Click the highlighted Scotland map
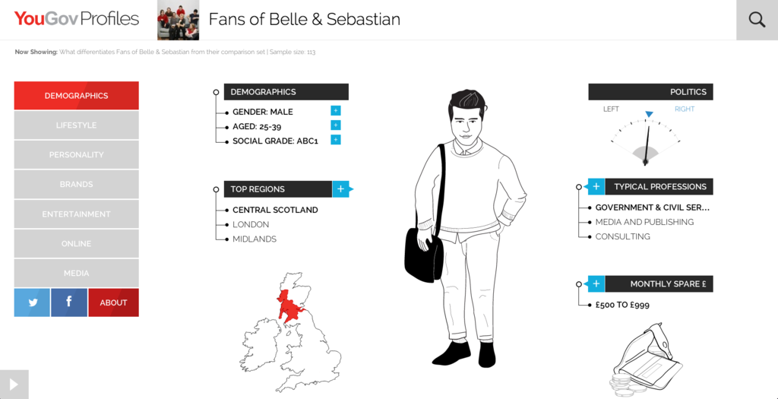This screenshot has height=399, width=778. click(x=289, y=305)
